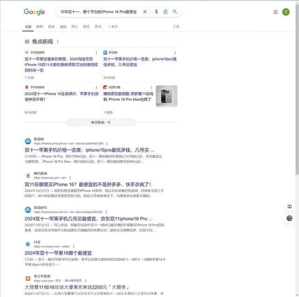Open result 双11在哪里买iPhone 16？最便宜的不是拼多多

[x=88, y=184]
